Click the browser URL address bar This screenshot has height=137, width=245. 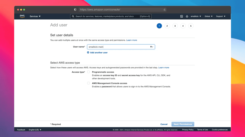(122, 10)
